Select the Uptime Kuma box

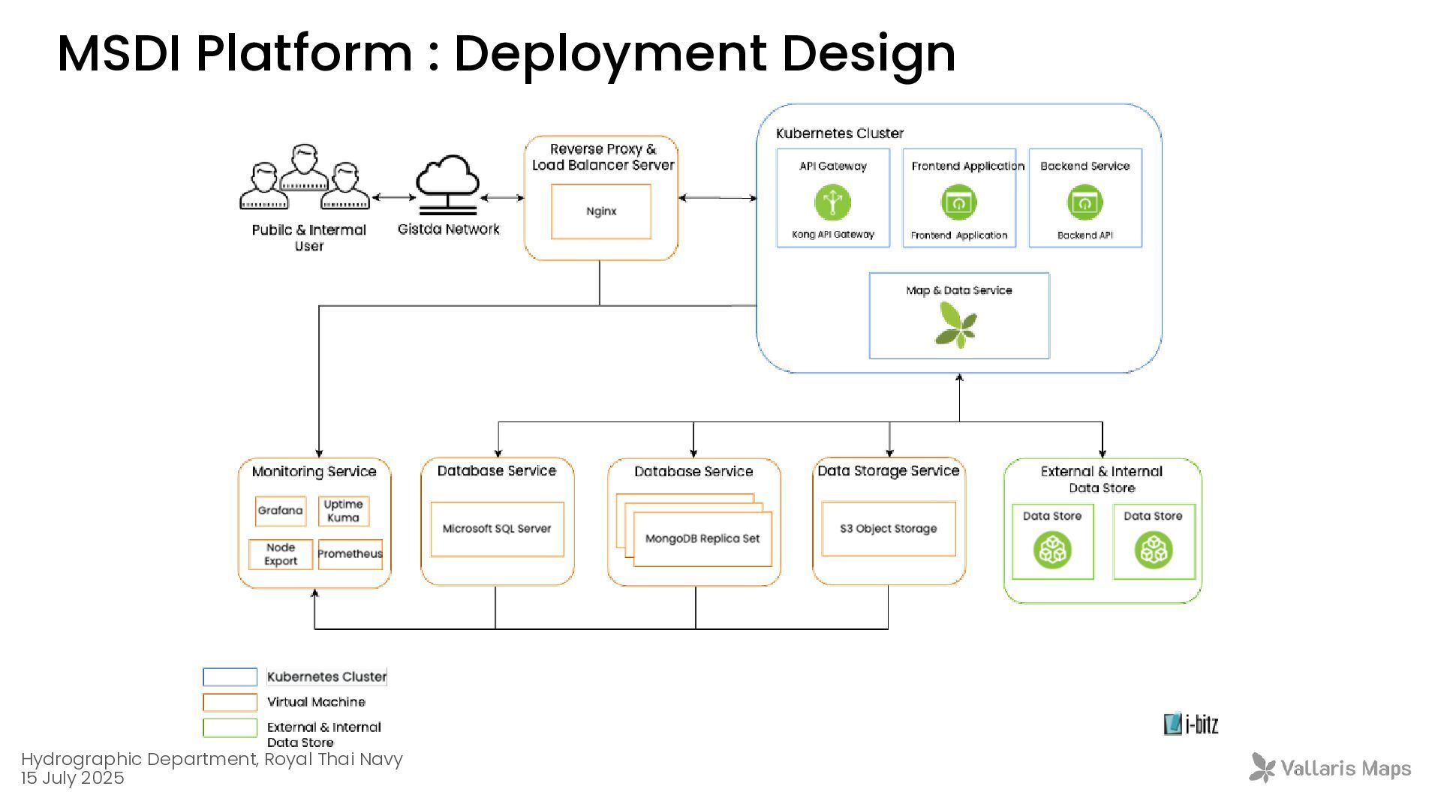344,511
